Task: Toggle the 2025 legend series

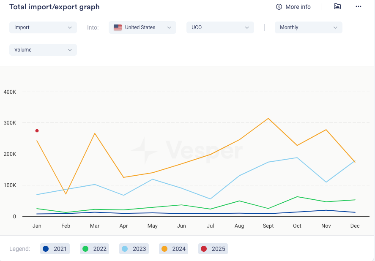Action: coord(213,249)
